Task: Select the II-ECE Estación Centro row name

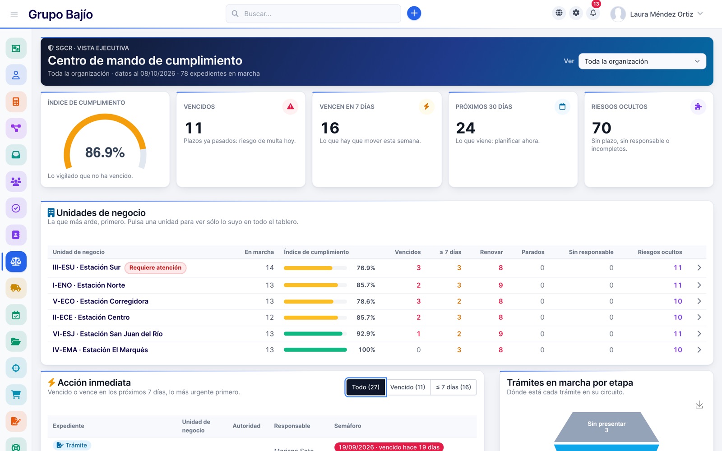Action: coord(91,318)
